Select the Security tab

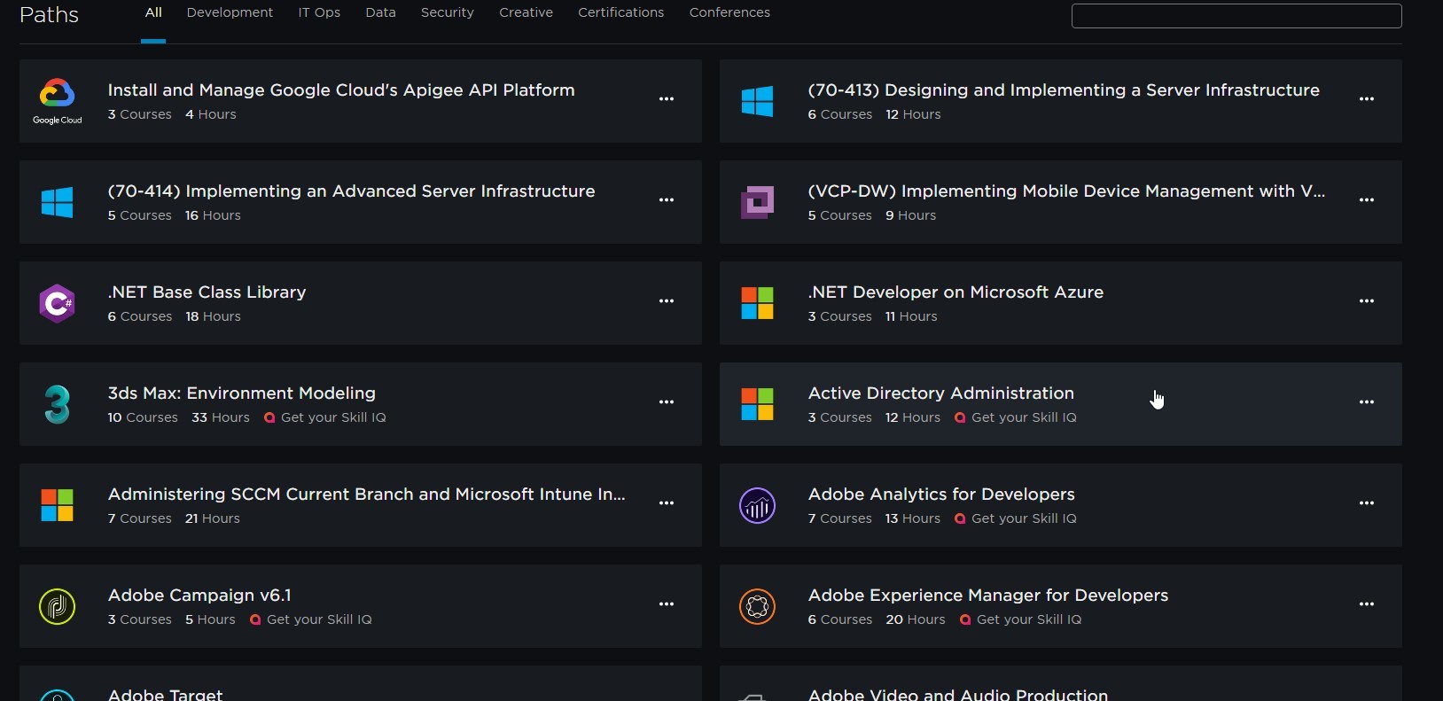point(447,13)
